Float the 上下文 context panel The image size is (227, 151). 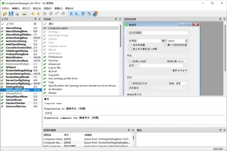point(35,19)
